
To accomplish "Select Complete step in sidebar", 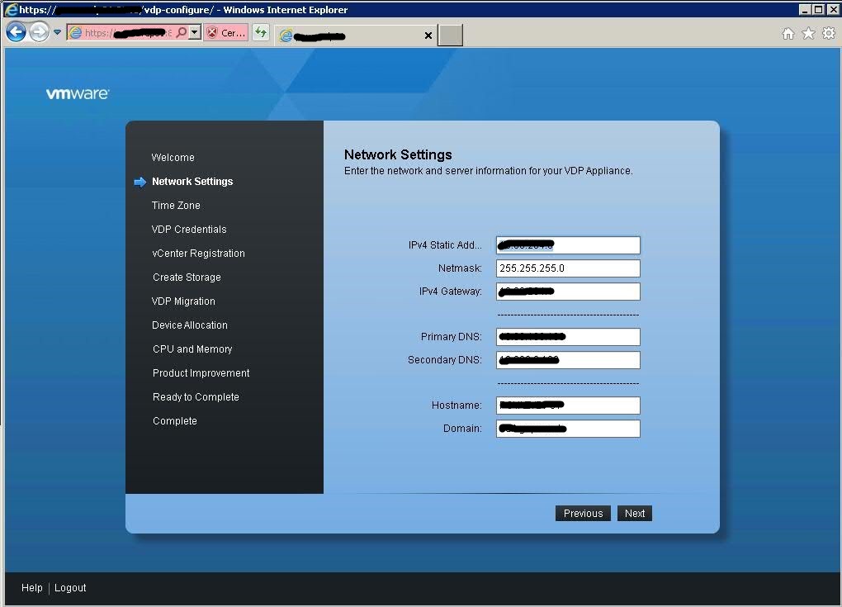I will pos(174,421).
